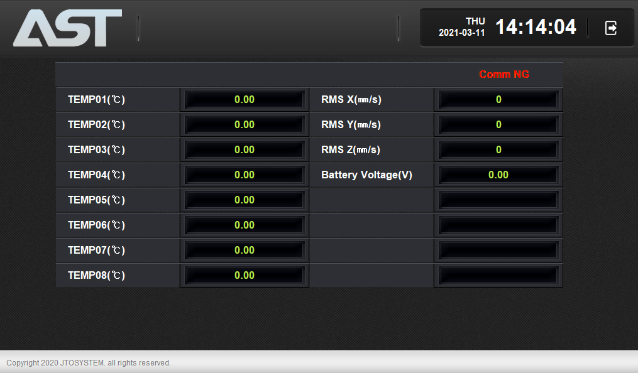Click the Battery Voltage(V) label
This screenshot has height=373, width=638.
(366, 175)
